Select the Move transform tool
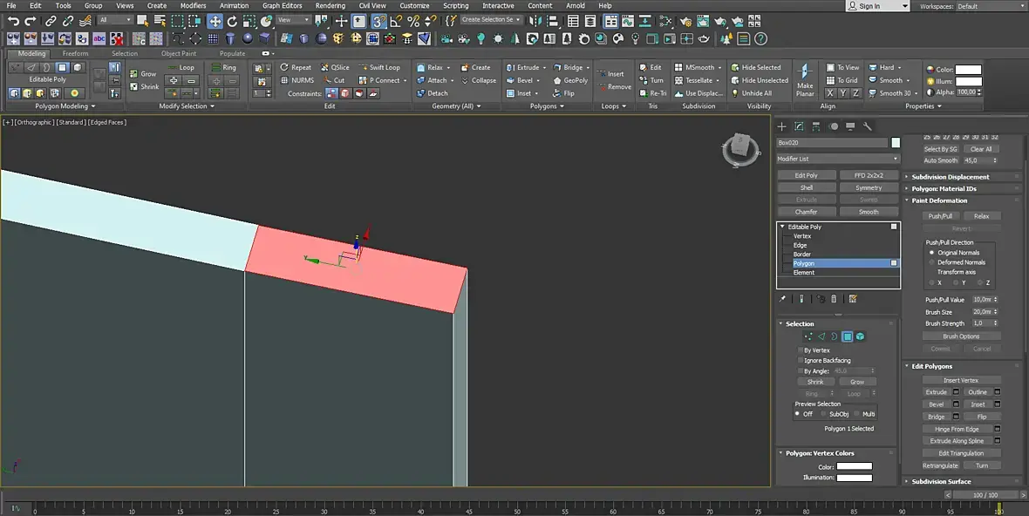 coord(215,21)
